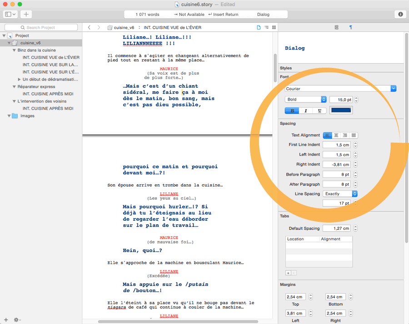Click the Search Project field
Image resolution: width=409 pixels, height=324 pixels.
click(x=41, y=27)
